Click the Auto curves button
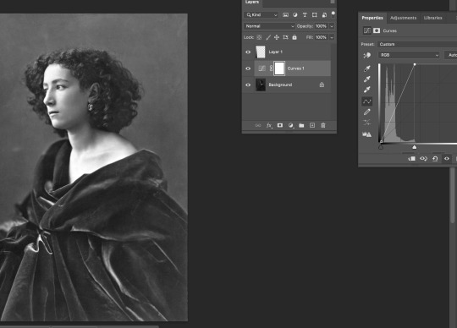The height and width of the screenshot is (328, 457). coord(451,55)
